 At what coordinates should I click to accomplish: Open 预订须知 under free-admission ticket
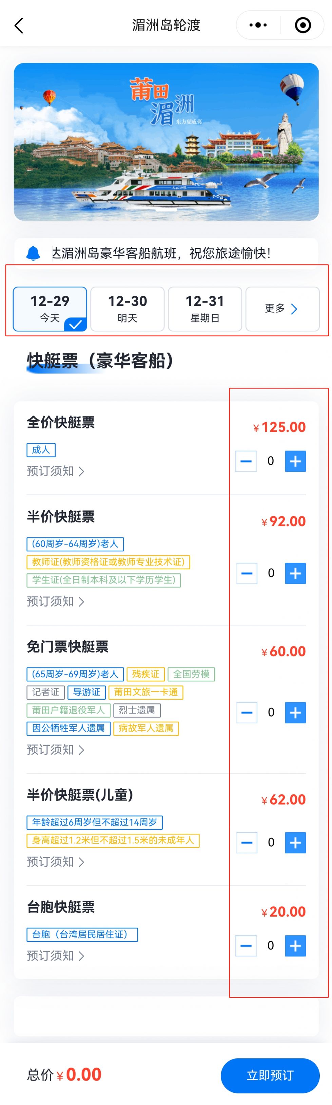tap(55, 749)
